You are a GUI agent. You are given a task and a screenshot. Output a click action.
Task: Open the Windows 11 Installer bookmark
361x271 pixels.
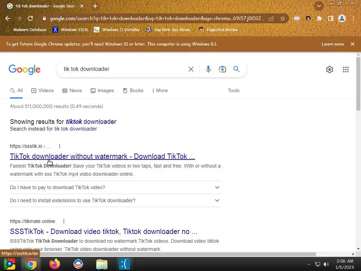[117, 30]
